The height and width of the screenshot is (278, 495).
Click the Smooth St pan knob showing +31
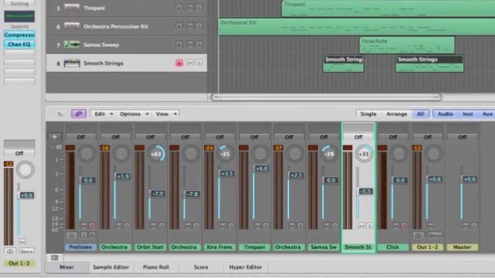pyautogui.click(x=364, y=154)
